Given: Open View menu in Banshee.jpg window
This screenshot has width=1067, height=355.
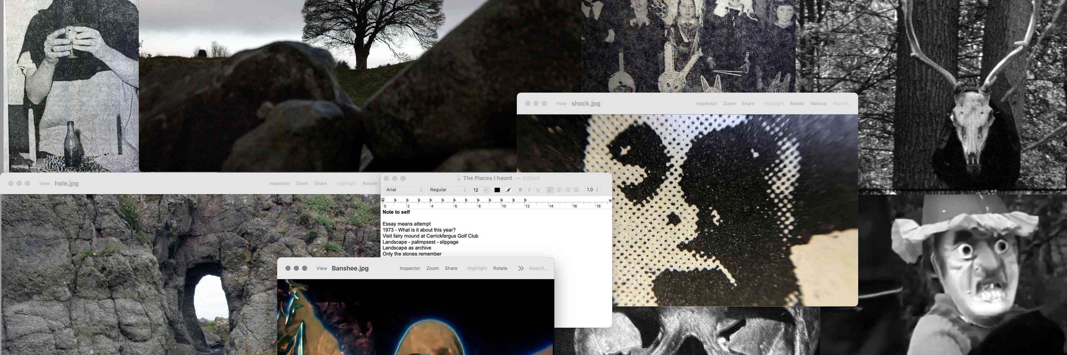Looking at the screenshot, I should click(322, 268).
